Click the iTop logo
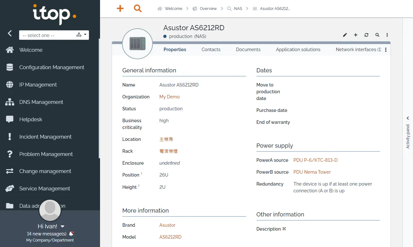This screenshot has width=413, height=247. click(55, 14)
